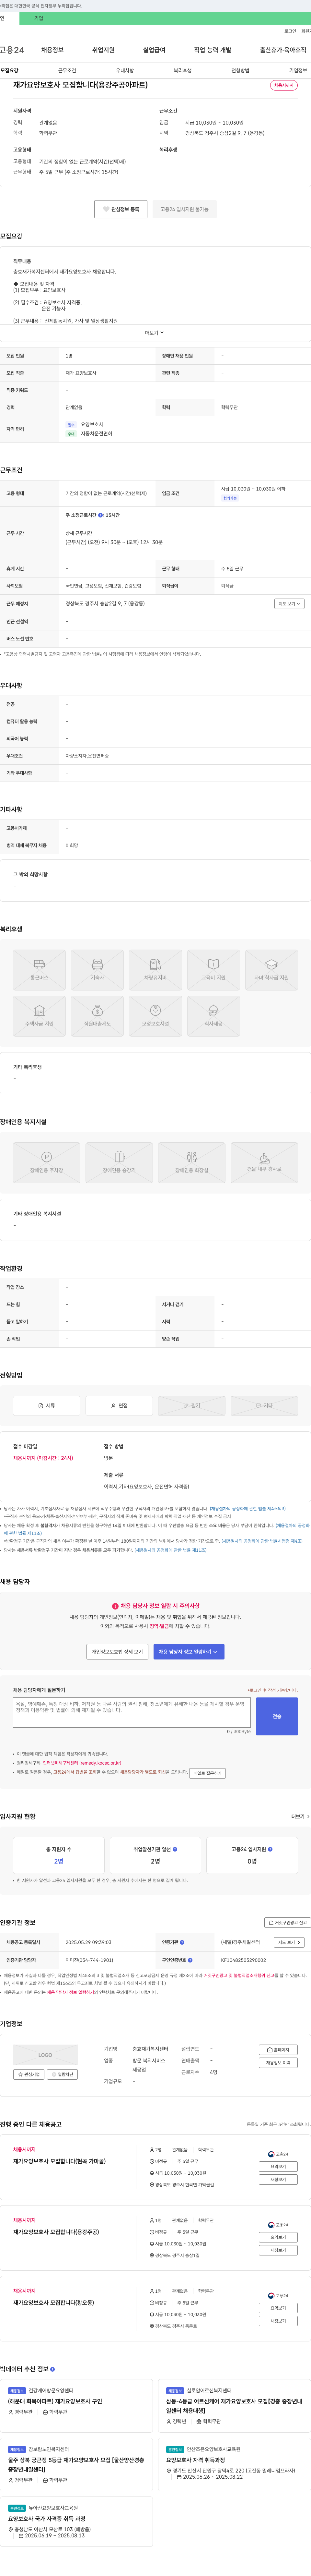Expand 입사지원 현황 with 더보기
Image resolution: width=311 pixels, height=2576 pixels.
point(300,1816)
